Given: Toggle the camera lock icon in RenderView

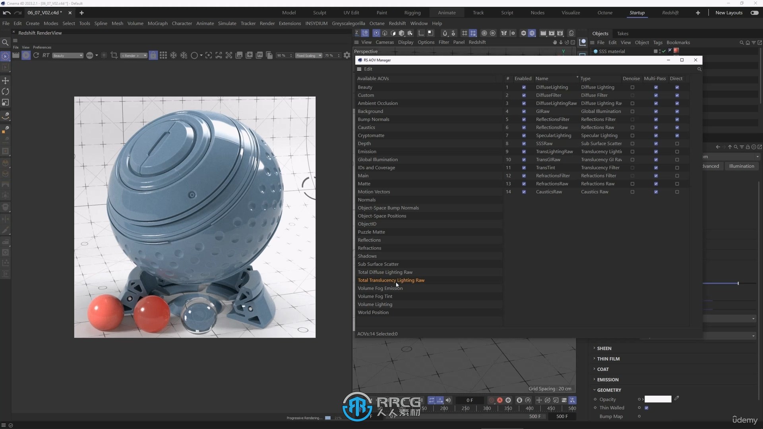Looking at the screenshot, I should pyautogui.click(x=153, y=55).
